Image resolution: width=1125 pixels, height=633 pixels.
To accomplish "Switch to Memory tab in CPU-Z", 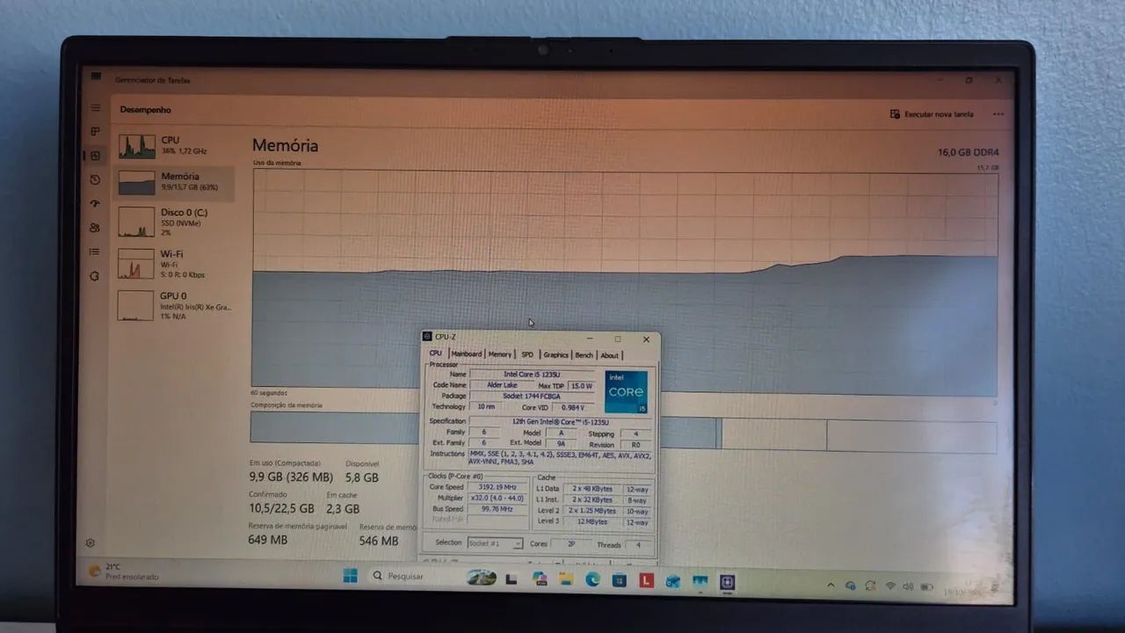I will (x=500, y=354).
